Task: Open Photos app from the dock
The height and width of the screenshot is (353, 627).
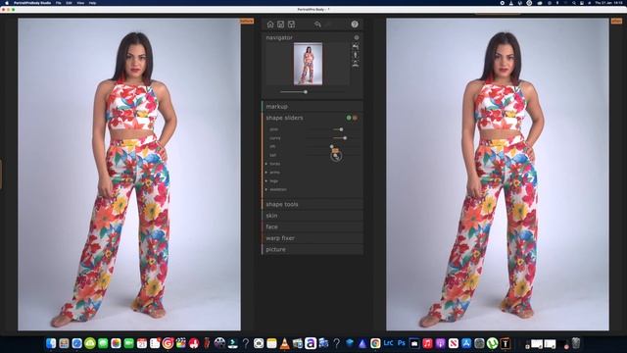Action: tap(116, 343)
